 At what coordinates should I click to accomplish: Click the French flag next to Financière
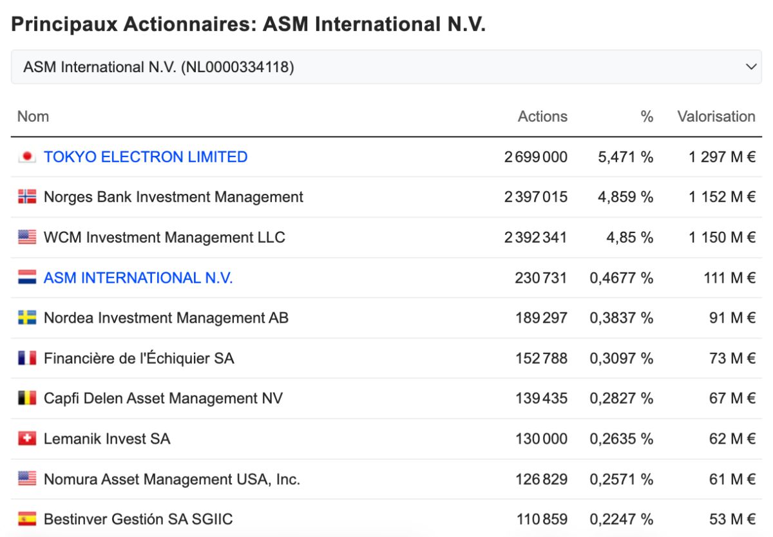pyautogui.click(x=27, y=358)
